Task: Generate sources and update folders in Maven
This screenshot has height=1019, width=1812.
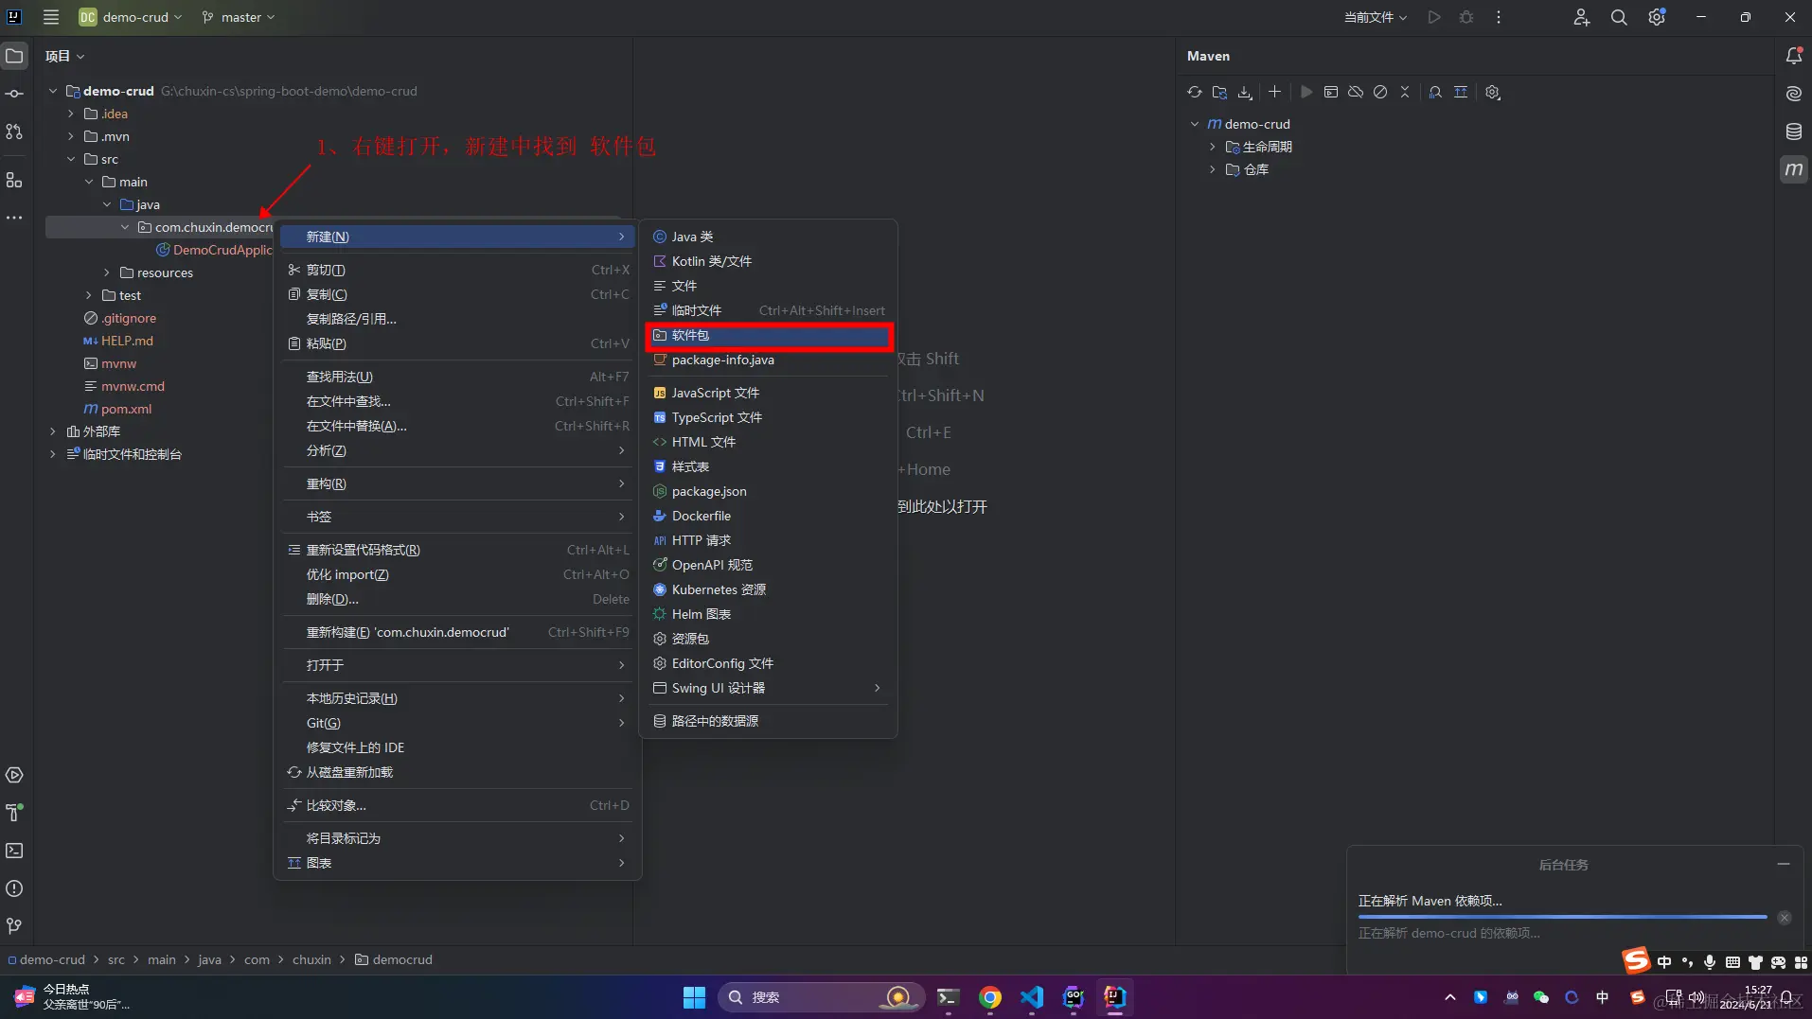Action: pyautogui.click(x=1219, y=92)
